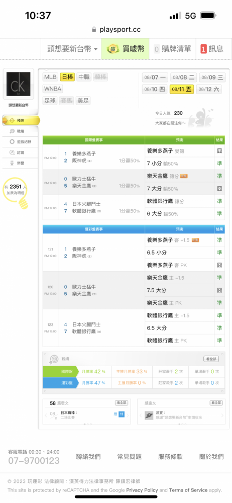Click the 源寶 thank-you avatar icon

click(x=148, y=416)
